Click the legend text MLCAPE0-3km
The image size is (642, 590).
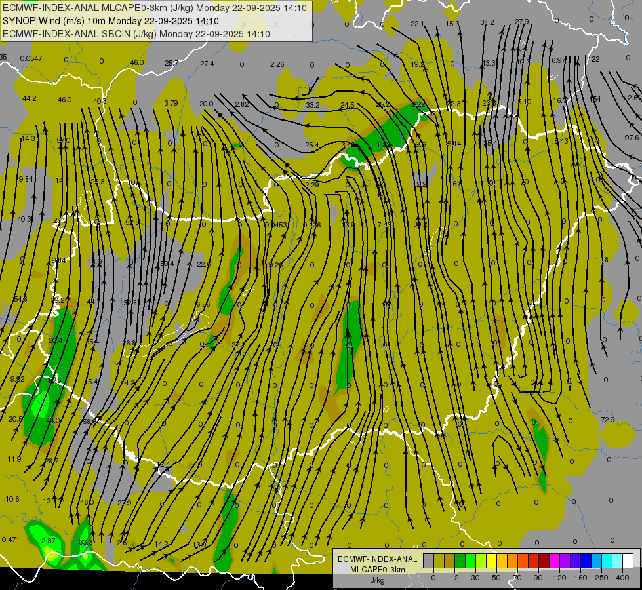pyautogui.click(x=378, y=570)
